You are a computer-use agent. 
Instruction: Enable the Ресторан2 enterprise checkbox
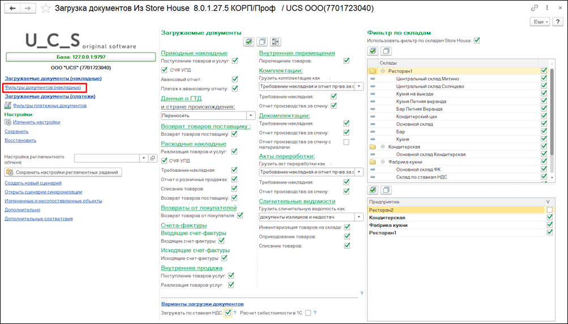click(549, 210)
